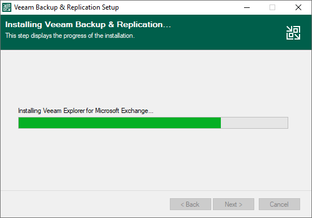Click the disabled Back button

[190, 204]
